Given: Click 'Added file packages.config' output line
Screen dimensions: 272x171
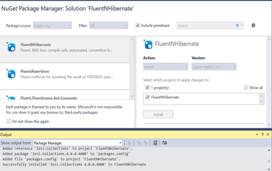Looking at the screenshot, I should [x=61, y=159].
